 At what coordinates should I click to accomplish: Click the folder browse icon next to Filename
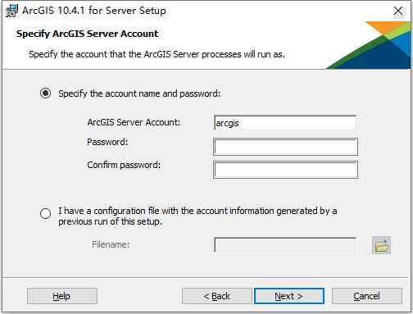click(x=381, y=245)
